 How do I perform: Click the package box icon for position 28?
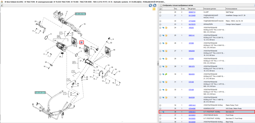point(166,59)
